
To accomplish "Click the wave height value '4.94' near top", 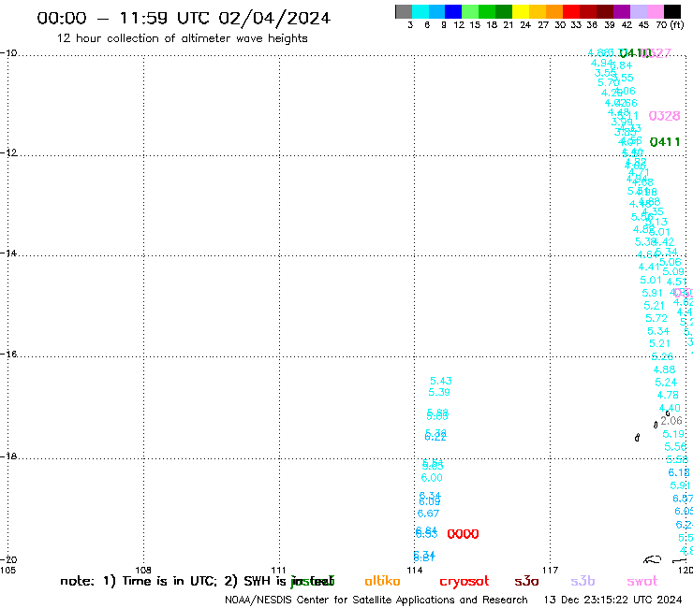I will click(601, 64).
